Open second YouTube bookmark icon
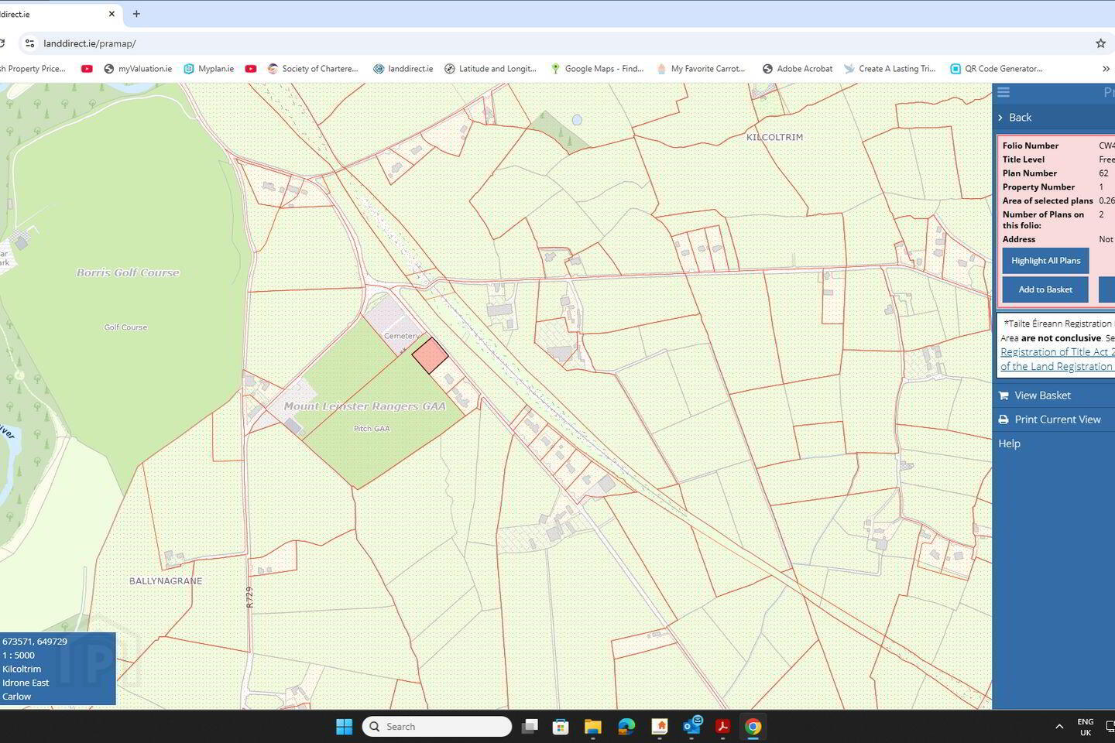Image resolution: width=1115 pixels, height=743 pixels. click(x=251, y=69)
